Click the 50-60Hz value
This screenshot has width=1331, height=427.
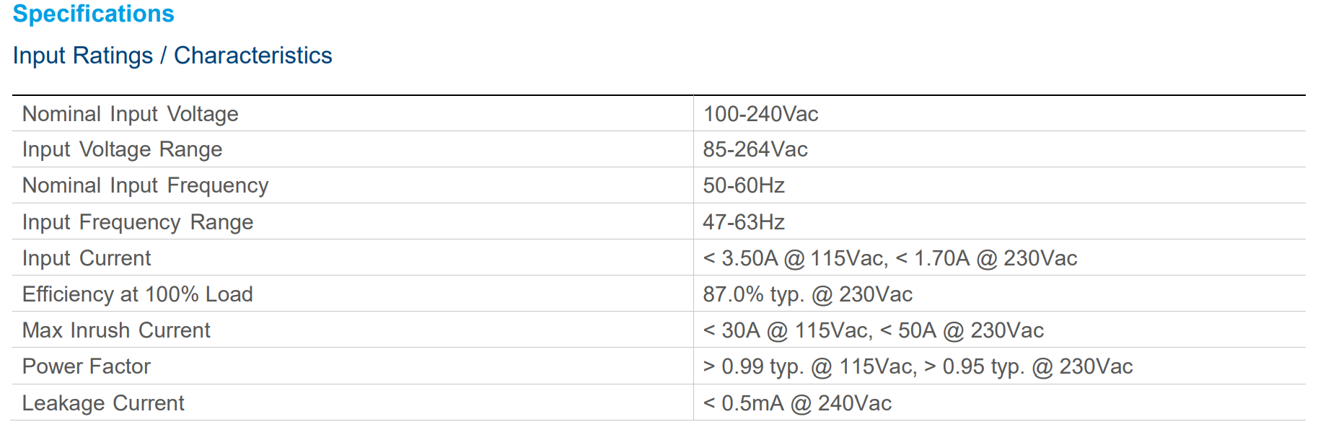tap(744, 185)
